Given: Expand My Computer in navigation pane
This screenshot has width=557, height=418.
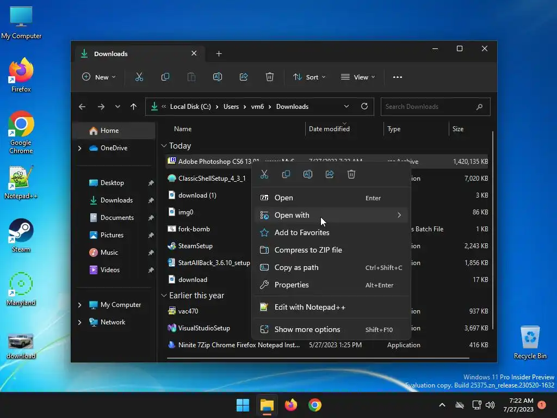Looking at the screenshot, I should point(79,305).
